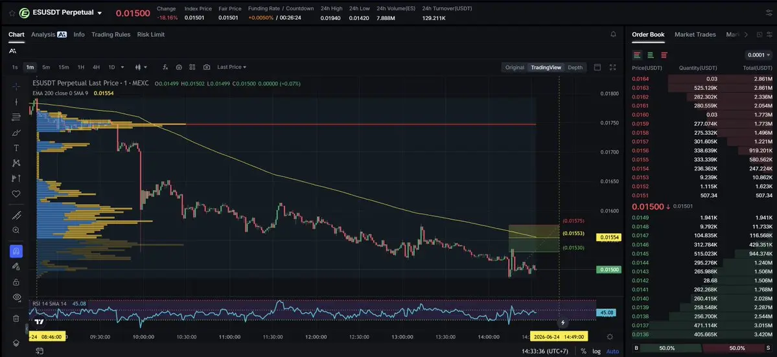Show both buy and sell orders view
Screen dimensions: 777x357
(x=637, y=55)
